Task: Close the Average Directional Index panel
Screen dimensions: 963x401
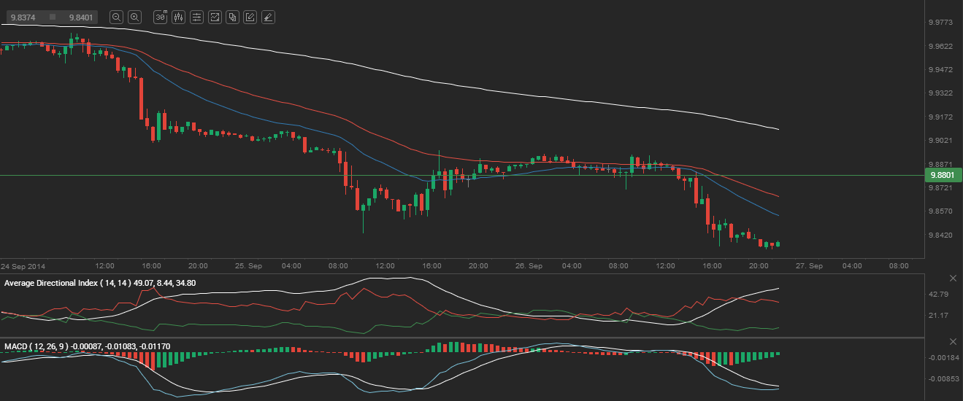Action: coord(953,279)
